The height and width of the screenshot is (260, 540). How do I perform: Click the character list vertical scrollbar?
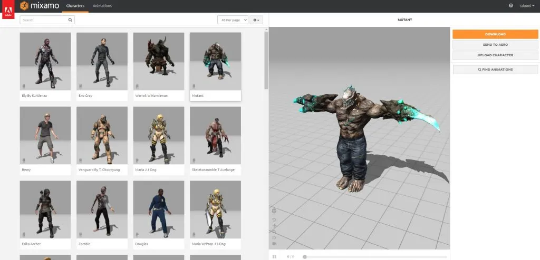pyautogui.click(x=266, y=60)
